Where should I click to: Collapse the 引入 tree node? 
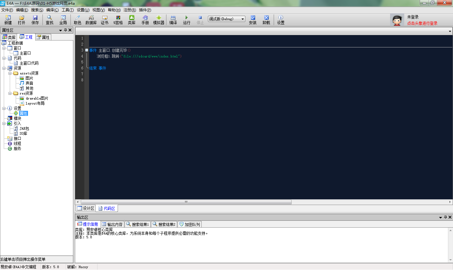pos(4,123)
